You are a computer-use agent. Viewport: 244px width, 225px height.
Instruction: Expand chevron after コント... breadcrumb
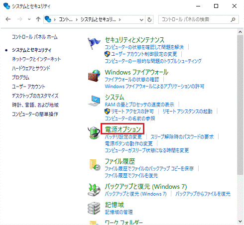click(x=77, y=20)
